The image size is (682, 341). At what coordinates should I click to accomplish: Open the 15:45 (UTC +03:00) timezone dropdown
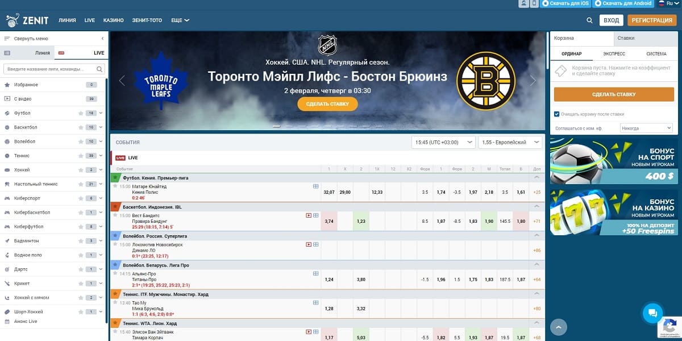[443, 142]
